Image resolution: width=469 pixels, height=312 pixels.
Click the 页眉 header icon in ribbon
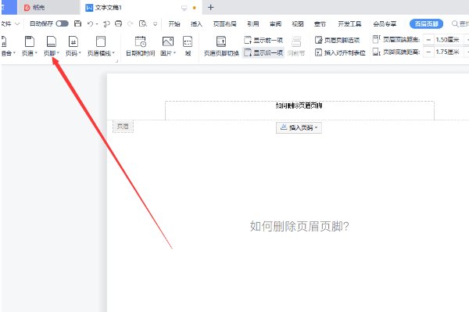click(30, 41)
